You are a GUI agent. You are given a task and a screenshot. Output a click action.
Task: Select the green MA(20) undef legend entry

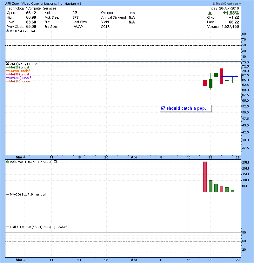pyautogui.click(x=18, y=67)
